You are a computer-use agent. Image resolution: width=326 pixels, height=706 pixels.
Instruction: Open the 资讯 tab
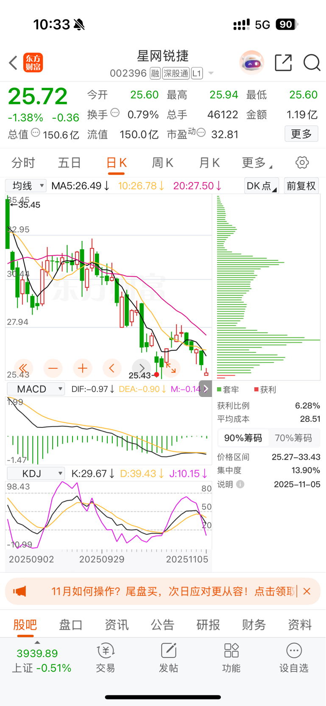point(117,625)
